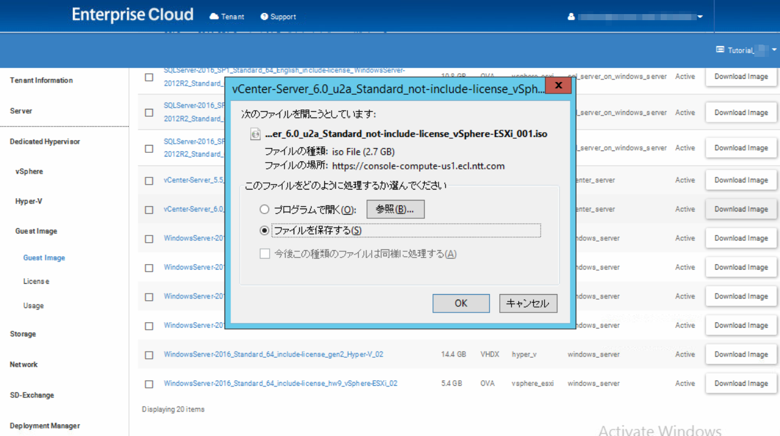Image resolution: width=780 pixels, height=436 pixels.
Task: Check box for SQLServer-2016_SP1_Standard_64_English row
Action: coord(149,77)
